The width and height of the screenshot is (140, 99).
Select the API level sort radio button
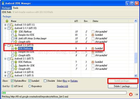coord(12,86)
